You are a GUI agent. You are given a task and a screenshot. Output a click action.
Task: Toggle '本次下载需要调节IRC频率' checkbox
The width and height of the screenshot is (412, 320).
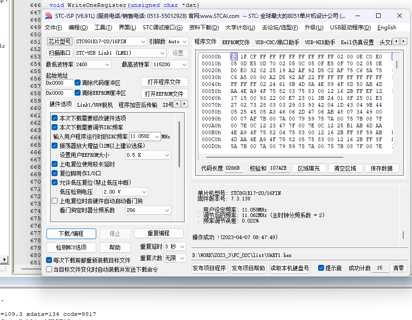(x=55, y=127)
